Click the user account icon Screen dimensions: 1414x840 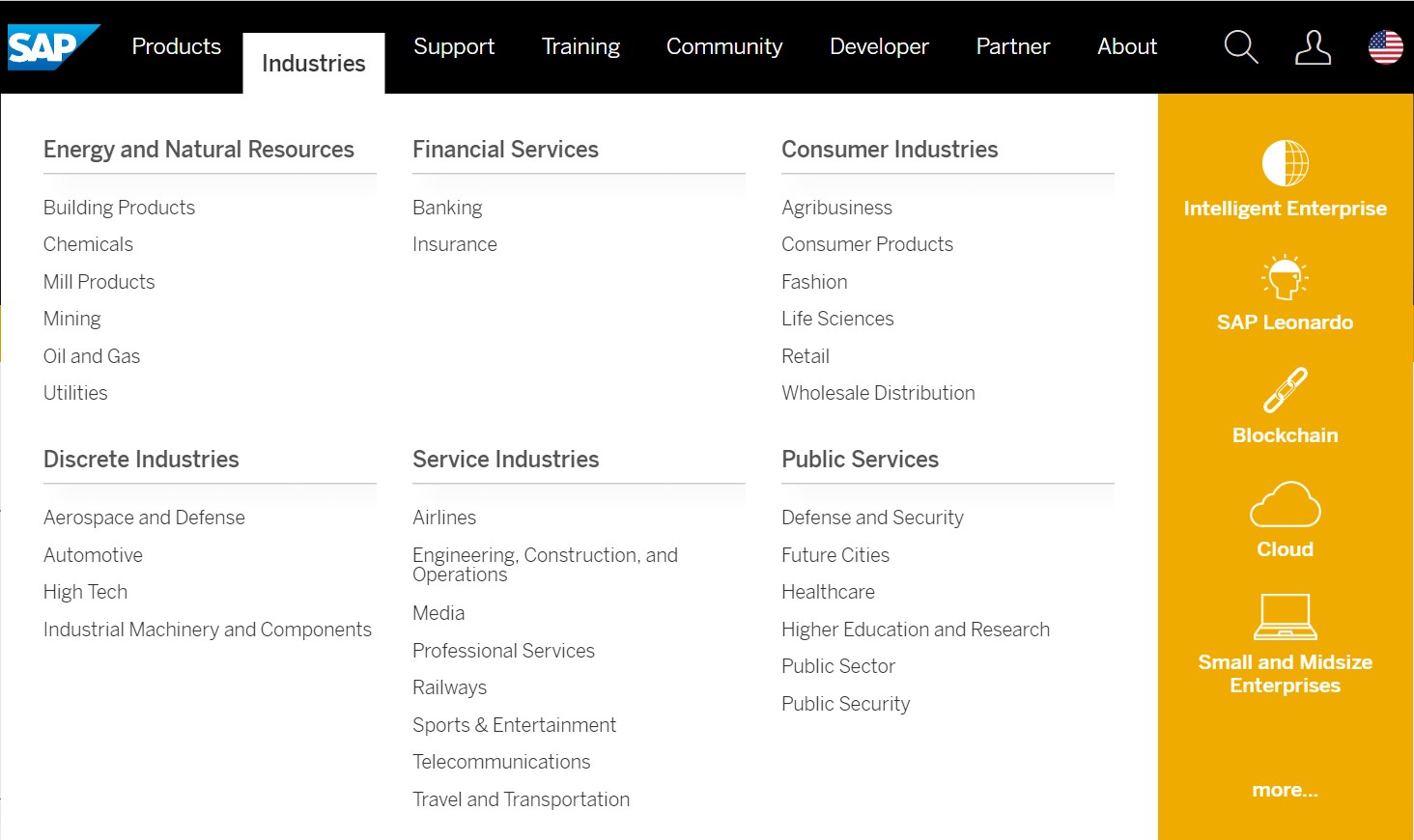(x=1313, y=46)
